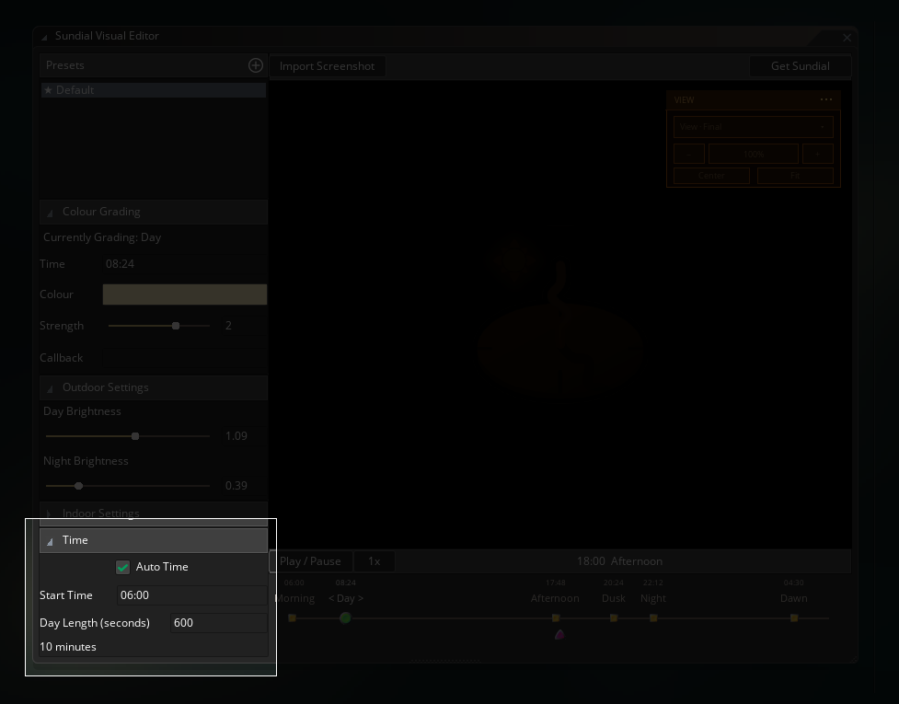Click the Get Sundial button

[800, 66]
